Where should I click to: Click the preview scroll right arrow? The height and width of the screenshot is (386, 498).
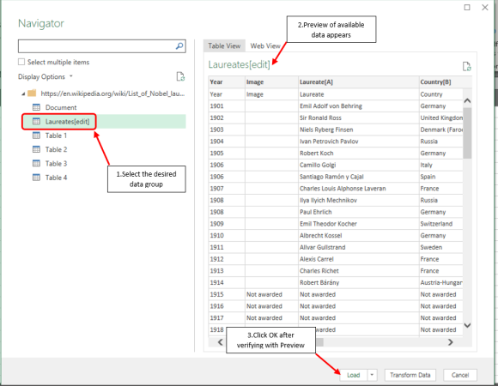[x=451, y=342]
